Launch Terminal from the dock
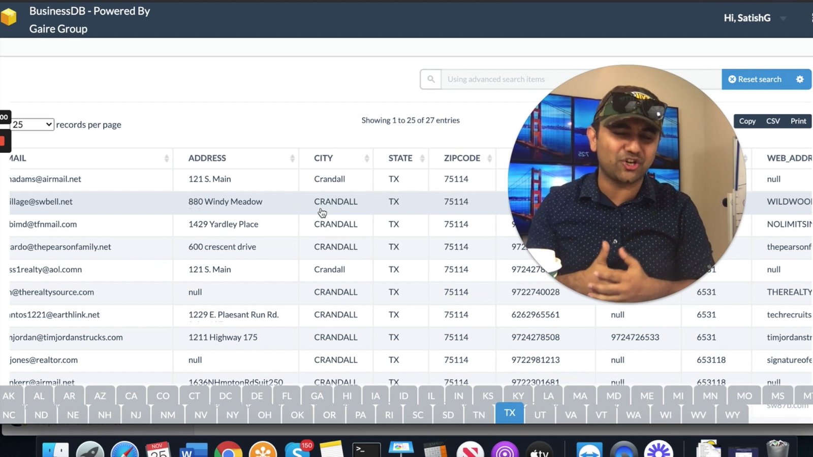Viewport: 813px width, 457px height. tap(366, 449)
